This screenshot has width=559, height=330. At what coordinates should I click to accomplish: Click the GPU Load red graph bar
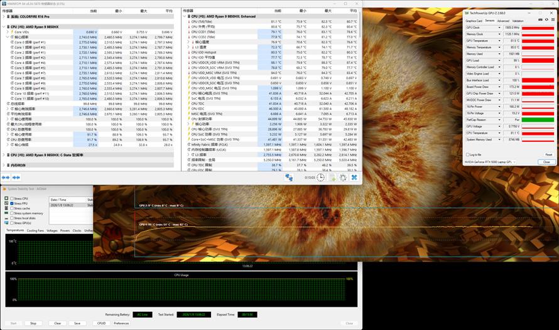pyautogui.click(x=538, y=61)
